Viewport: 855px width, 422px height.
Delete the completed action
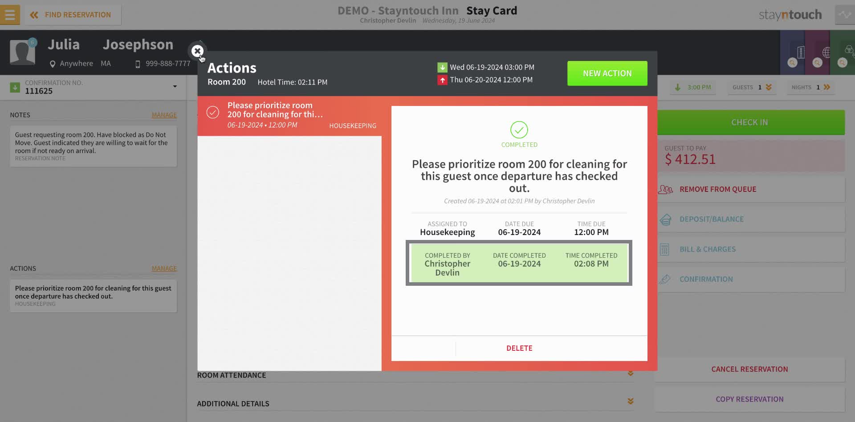pos(519,348)
